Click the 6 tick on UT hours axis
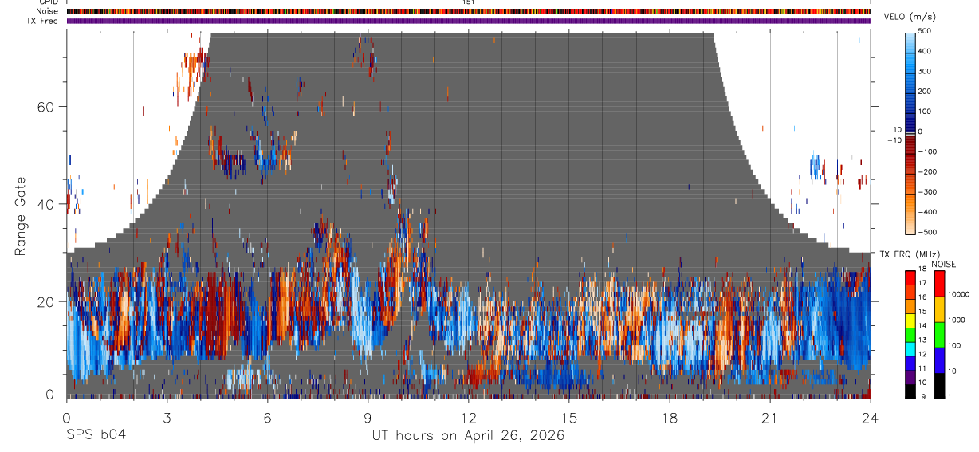 (x=267, y=417)
